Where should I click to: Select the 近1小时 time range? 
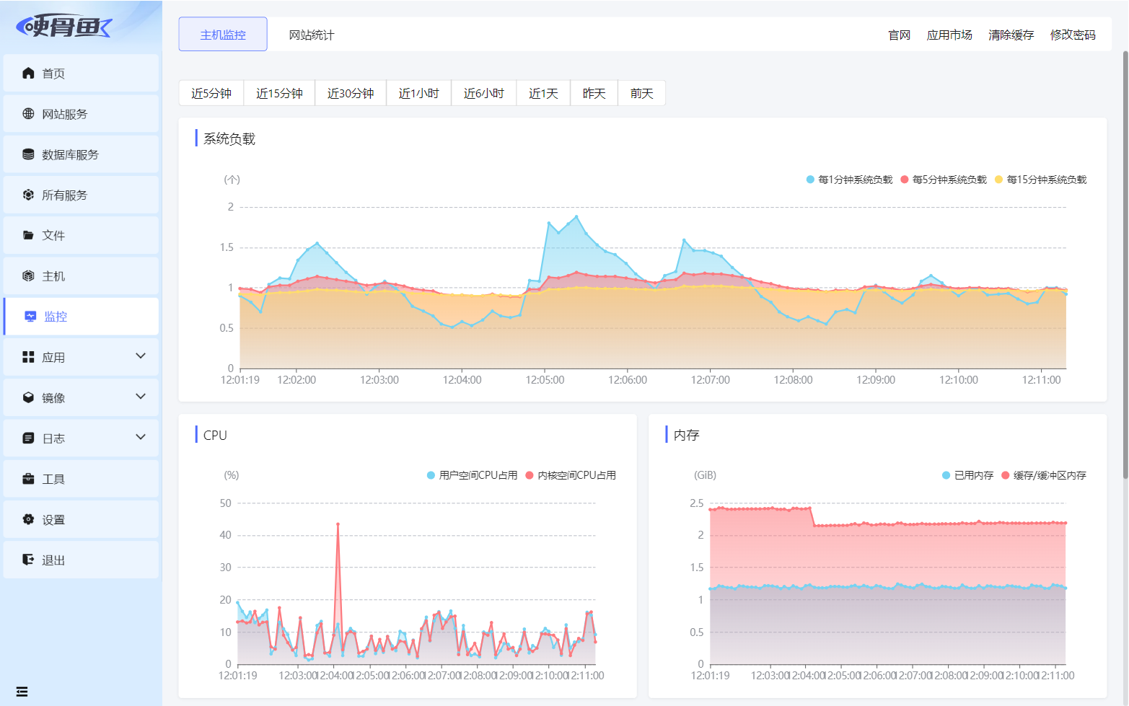419,93
